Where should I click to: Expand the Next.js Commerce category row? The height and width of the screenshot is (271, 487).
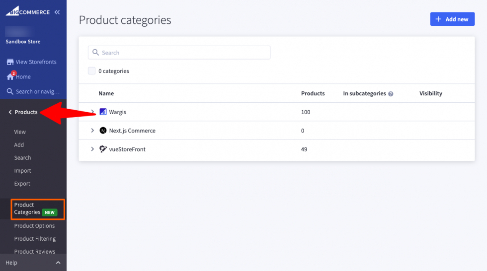[92, 131]
